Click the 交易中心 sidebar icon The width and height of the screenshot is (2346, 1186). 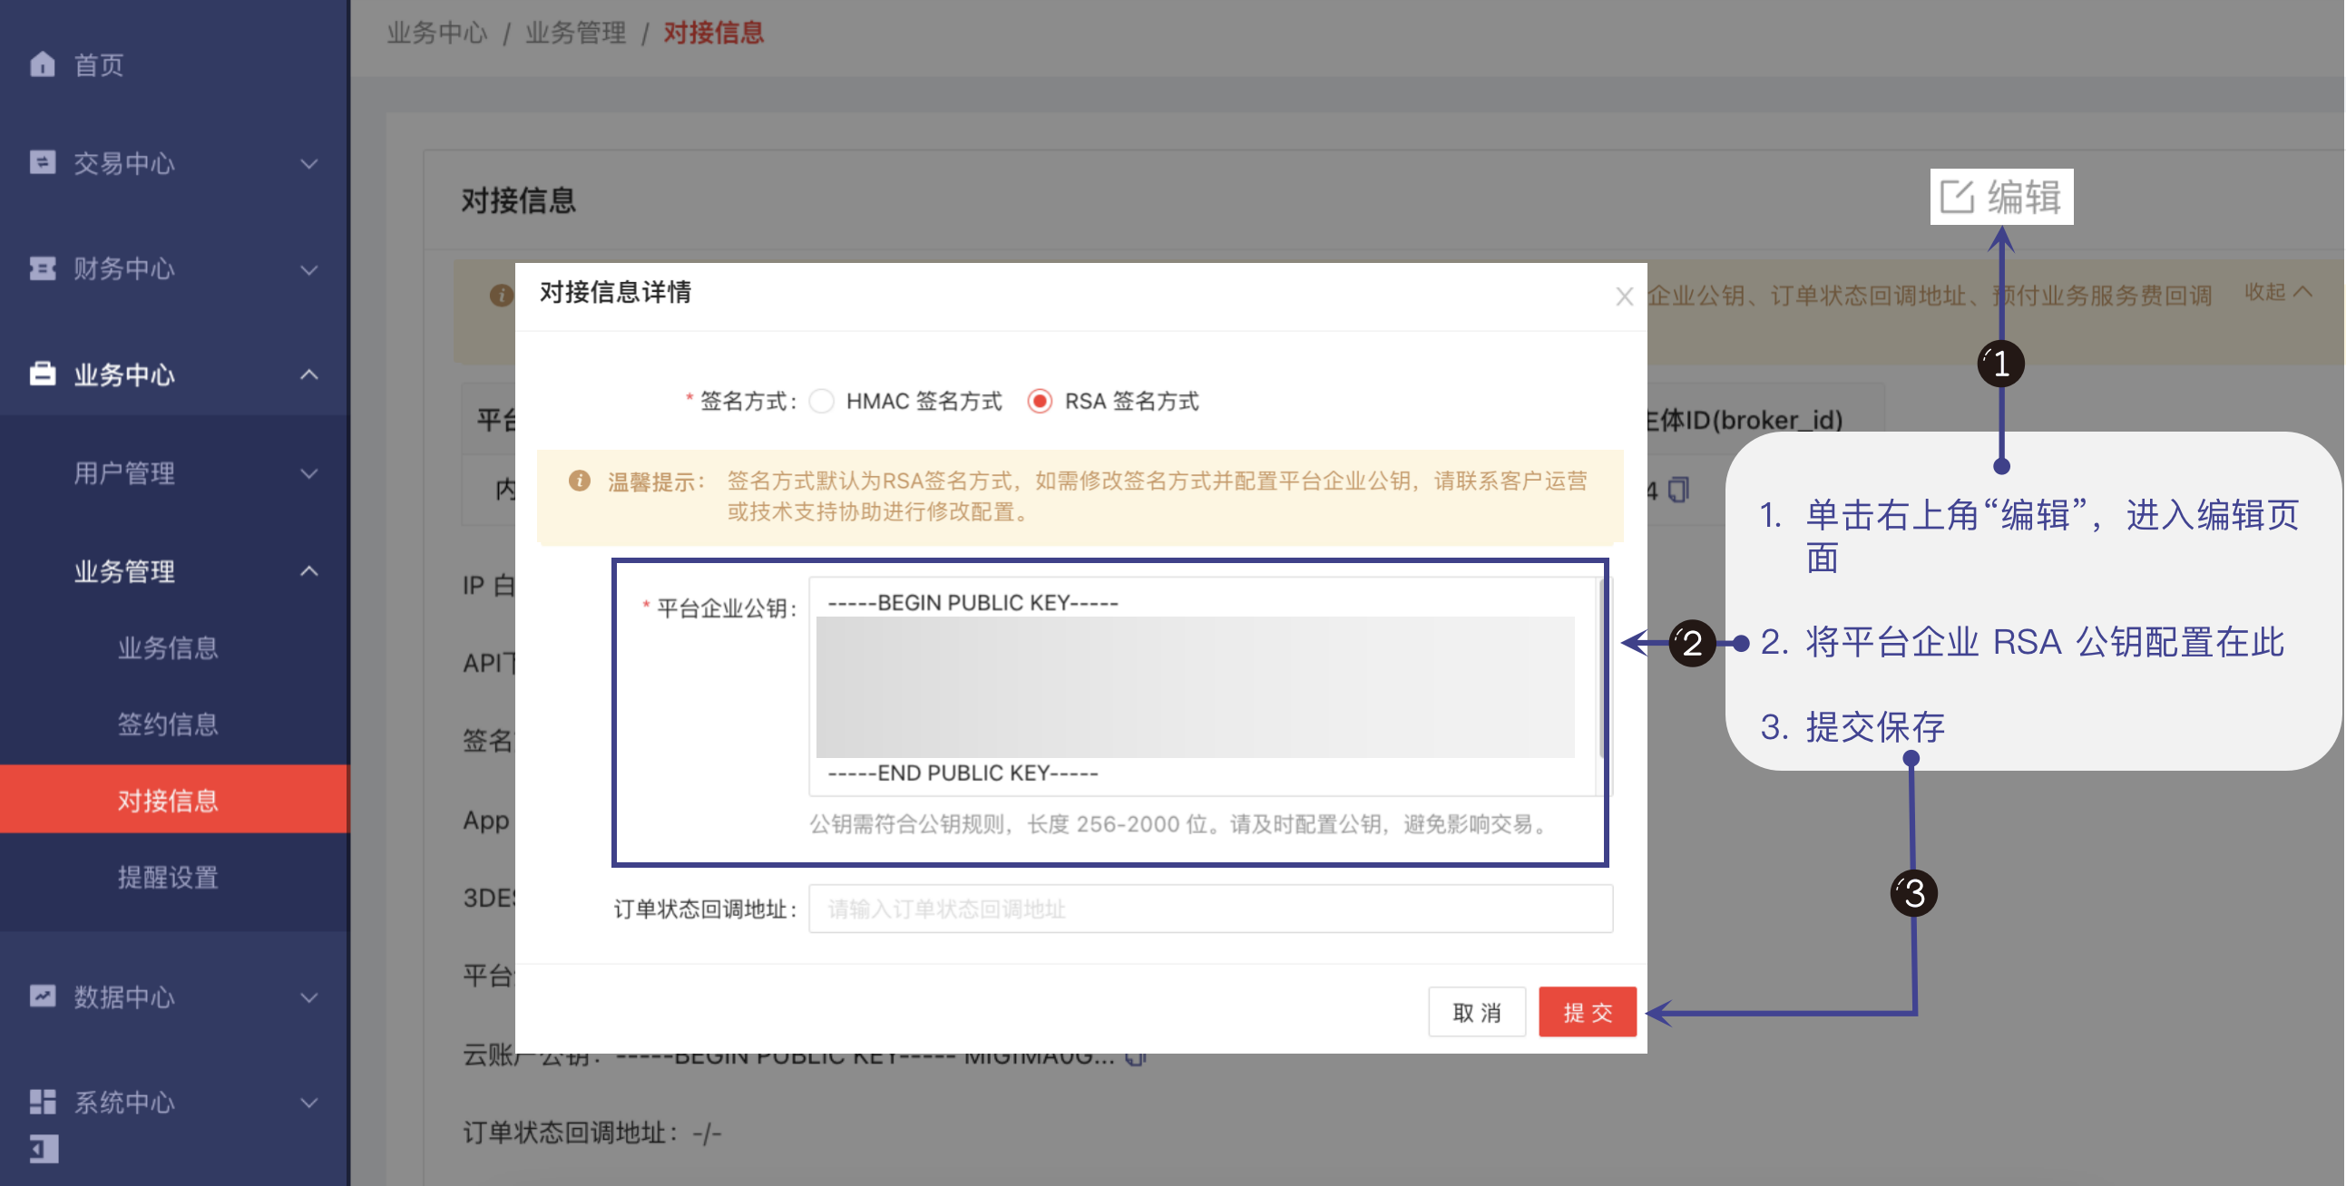[42, 162]
